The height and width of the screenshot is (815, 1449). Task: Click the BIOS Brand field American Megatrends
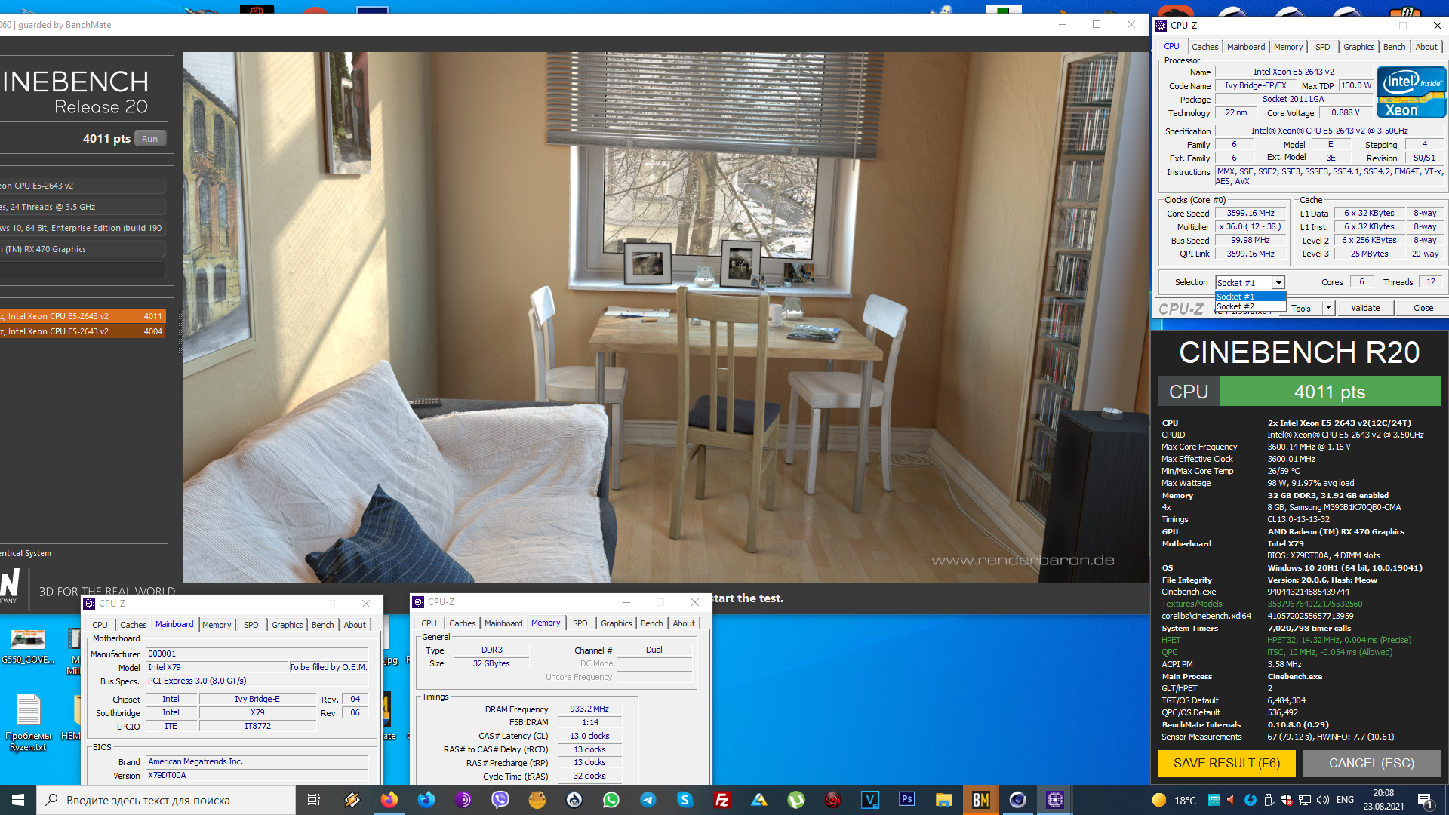point(257,762)
